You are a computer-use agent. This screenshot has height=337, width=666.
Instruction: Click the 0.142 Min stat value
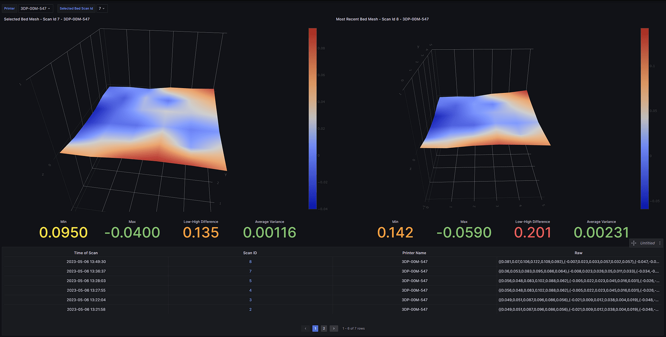click(x=395, y=233)
